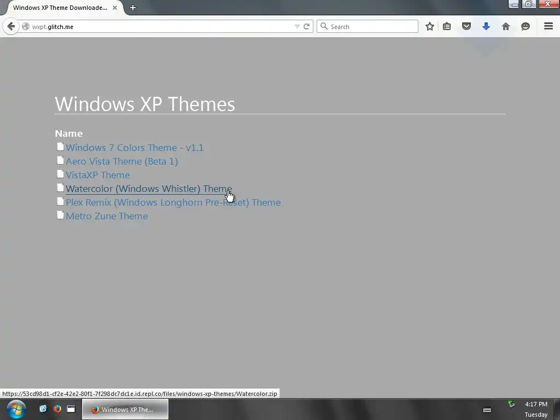
Task: Click the Windows XP Themes heading
Action: 144,104
